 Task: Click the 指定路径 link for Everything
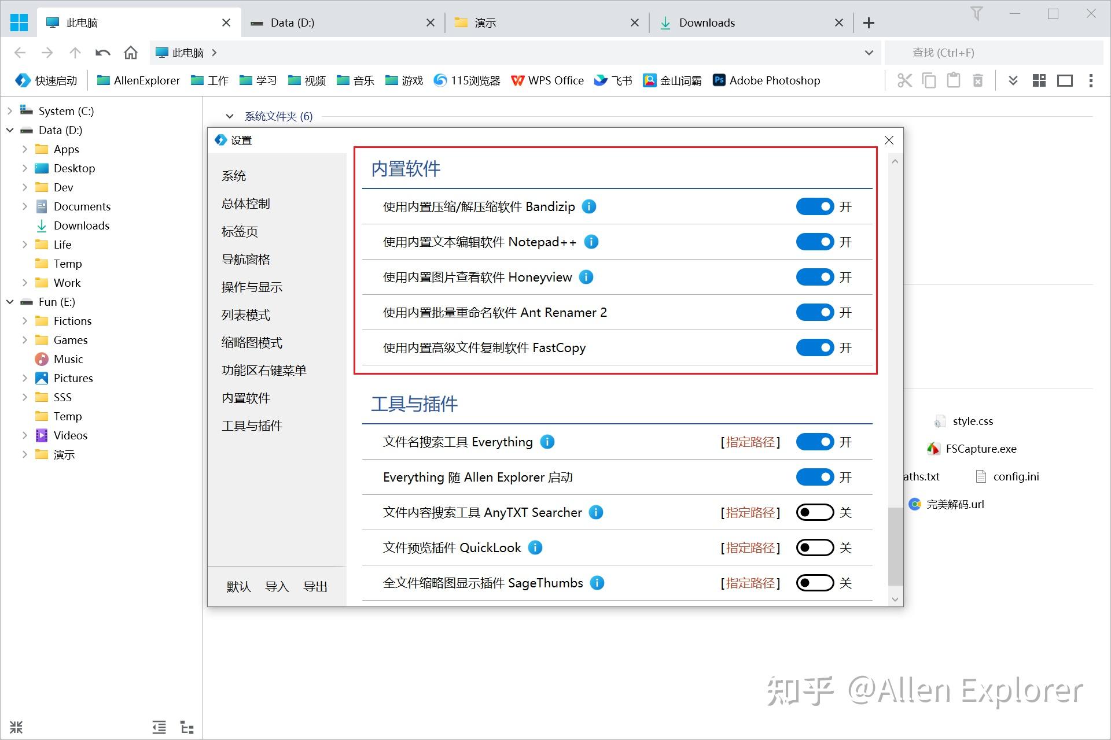pos(750,442)
